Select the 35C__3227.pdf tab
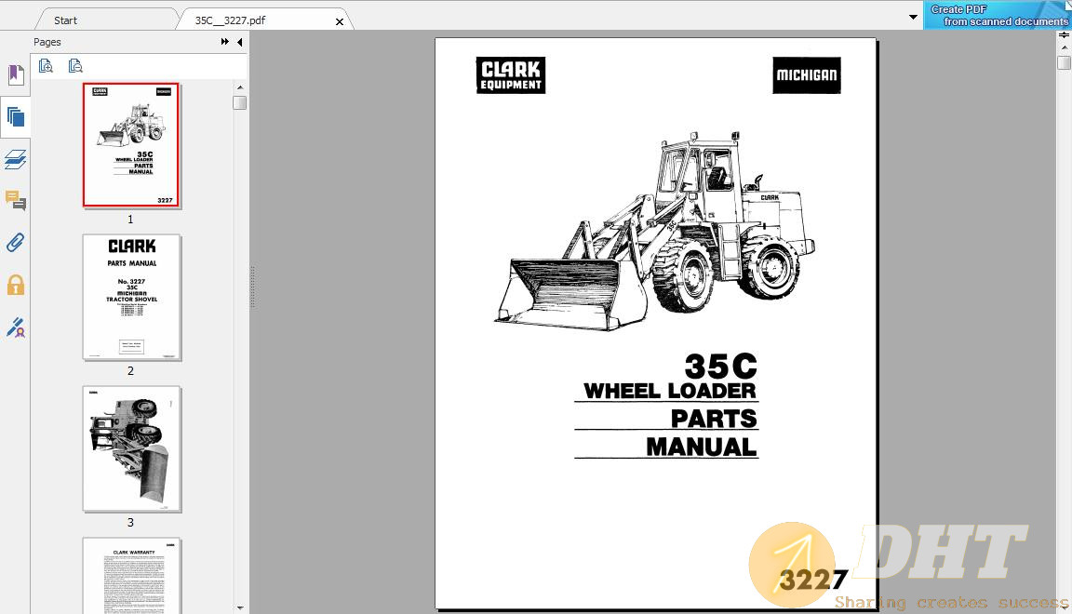This screenshot has height=614, width=1072. coord(231,20)
